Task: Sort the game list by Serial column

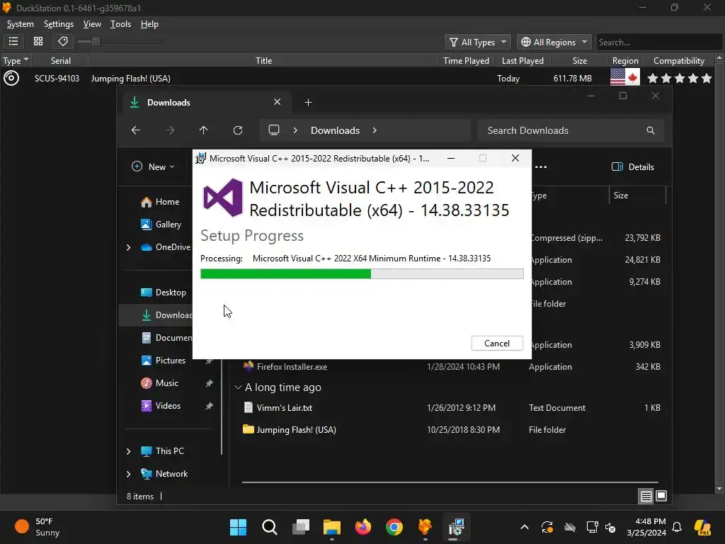Action: click(61, 61)
